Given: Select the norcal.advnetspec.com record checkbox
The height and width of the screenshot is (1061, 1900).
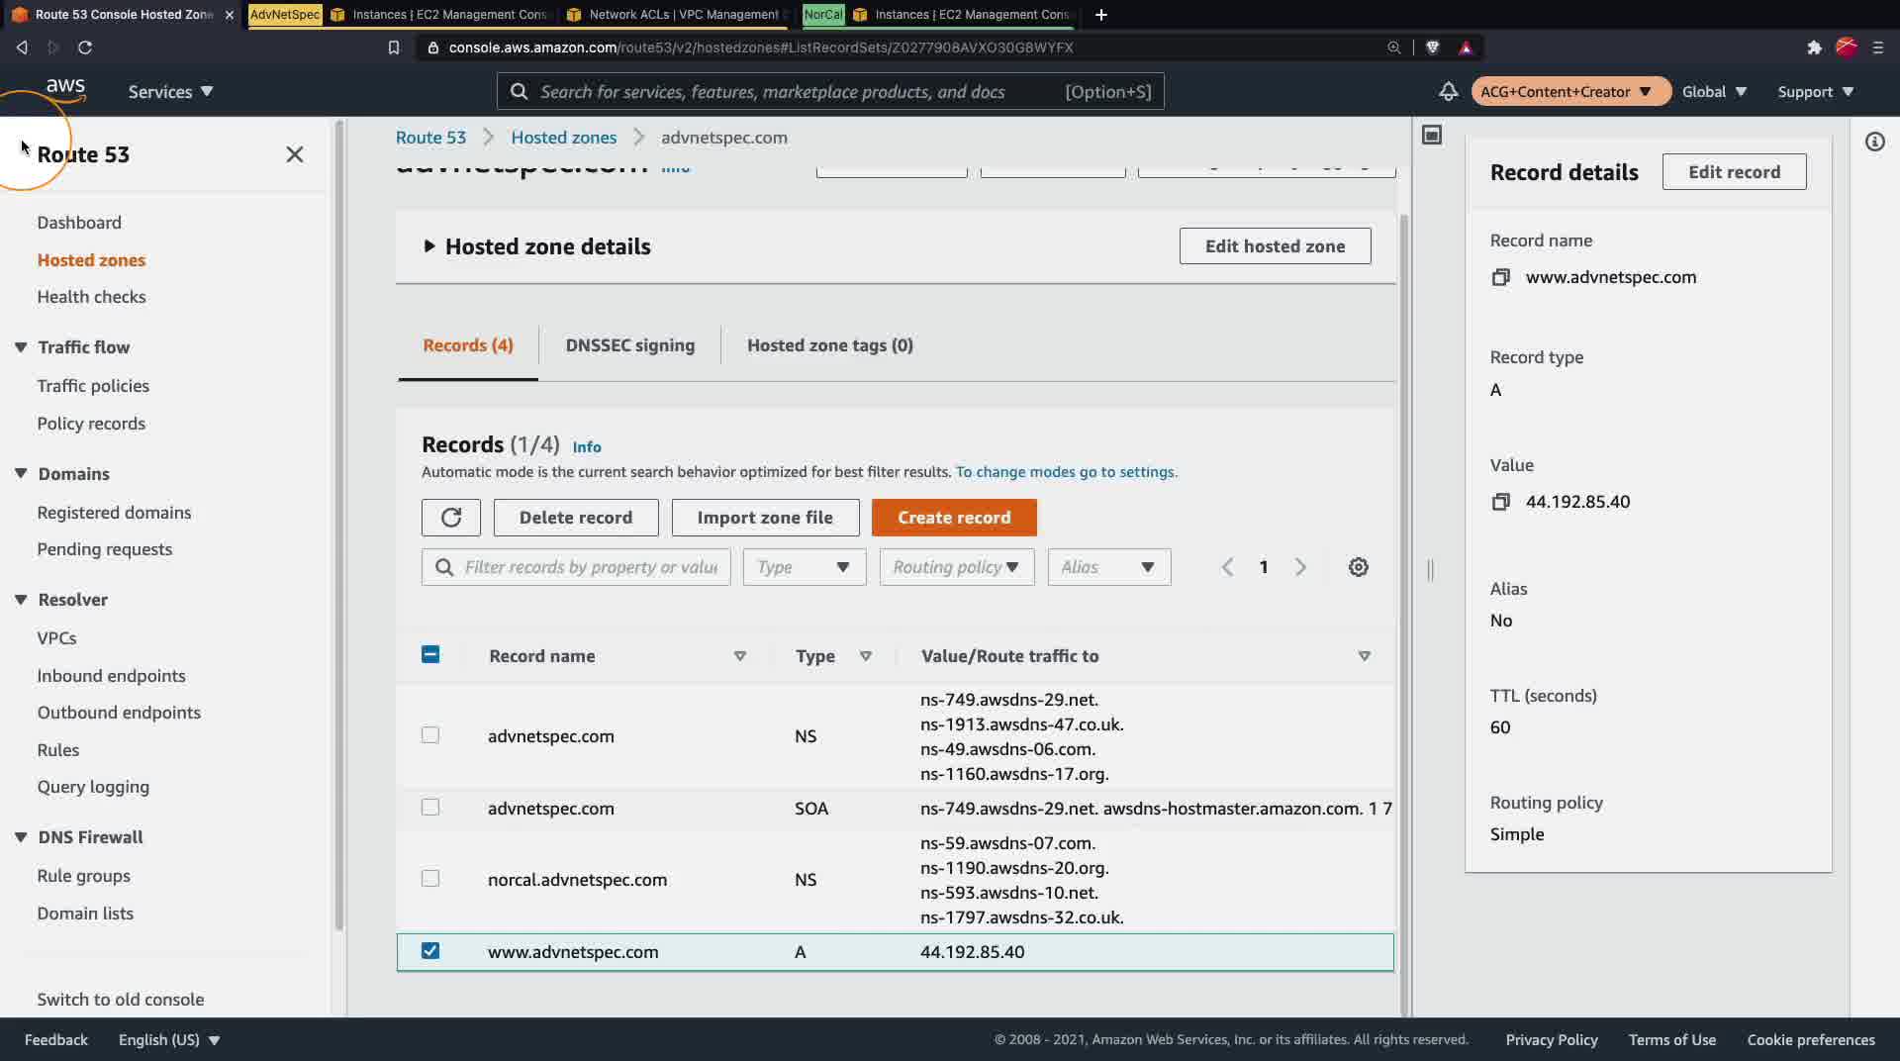Looking at the screenshot, I should click(430, 879).
